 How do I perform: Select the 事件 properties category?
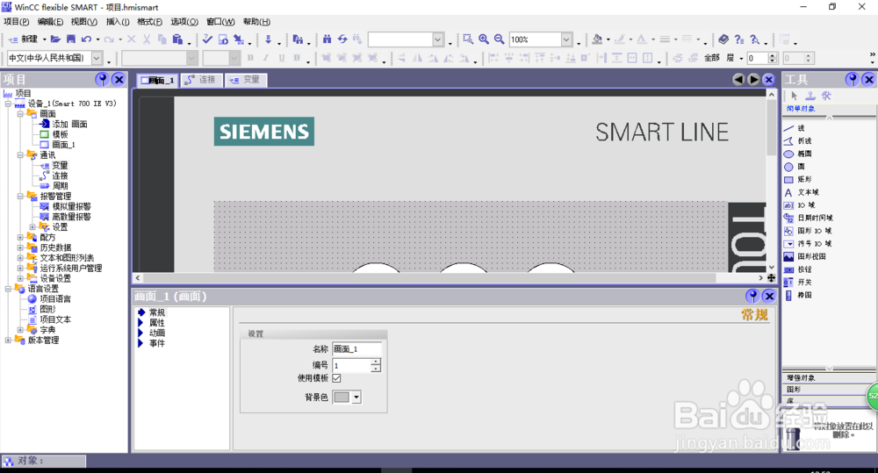(x=157, y=343)
